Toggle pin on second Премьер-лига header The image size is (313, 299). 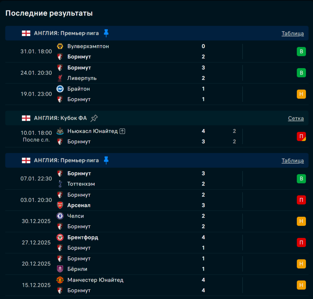coord(106,161)
